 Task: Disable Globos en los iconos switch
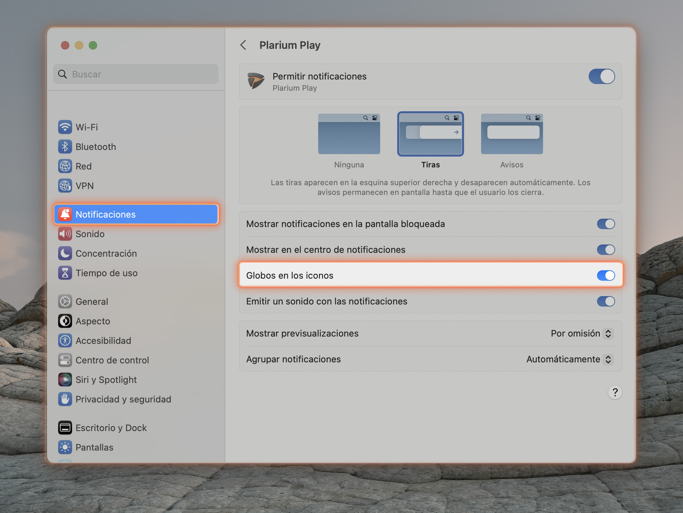[x=606, y=275]
